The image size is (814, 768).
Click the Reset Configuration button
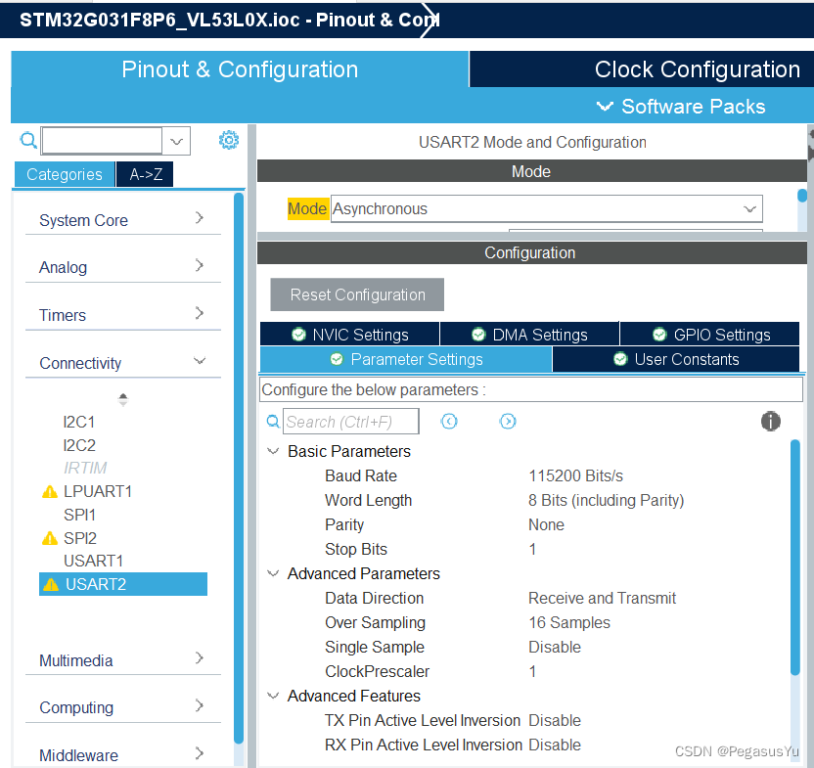point(357,294)
